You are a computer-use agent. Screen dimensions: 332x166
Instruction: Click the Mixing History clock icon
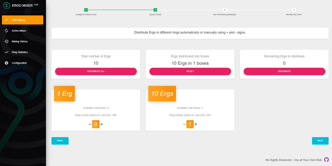[x=6, y=41]
